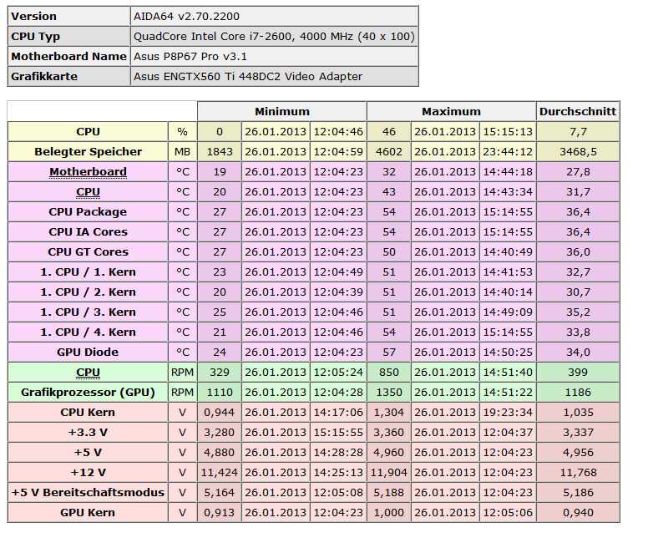Click the GPU Kern row label

pyautogui.click(x=88, y=513)
